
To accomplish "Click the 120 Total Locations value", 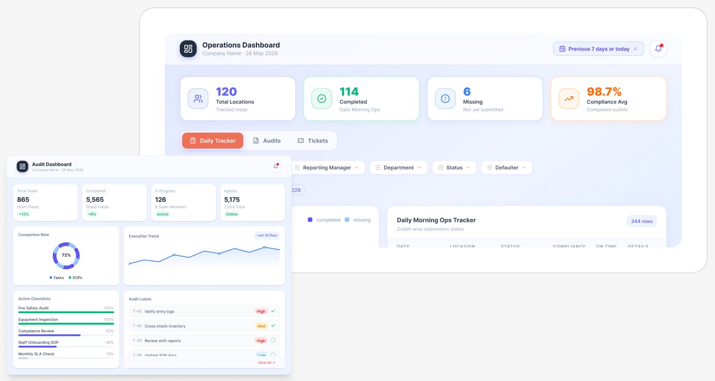I will tap(226, 92).
